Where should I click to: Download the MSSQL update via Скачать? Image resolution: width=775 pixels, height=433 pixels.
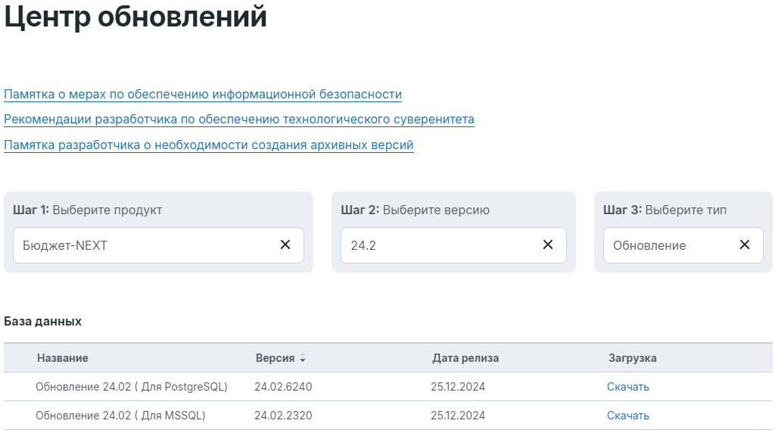click(x=627, y=416)
